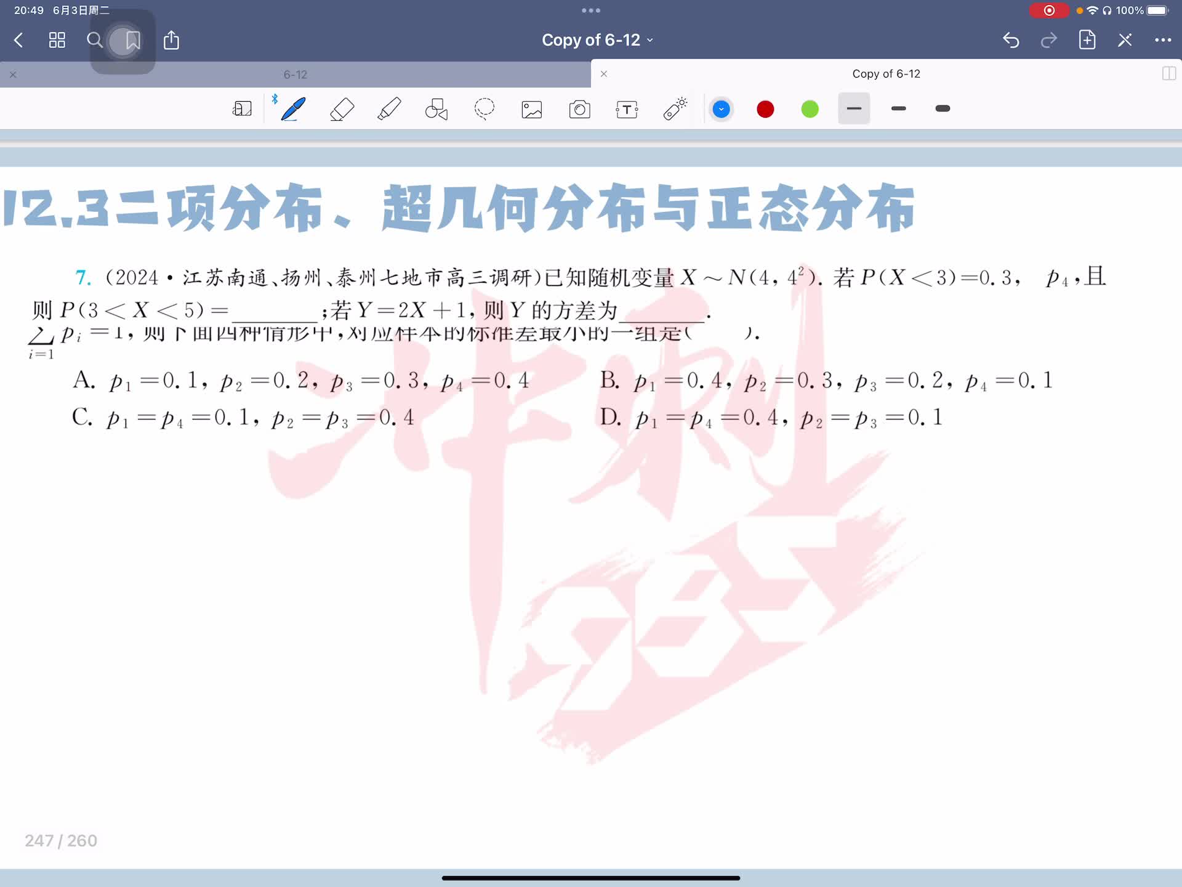Pick the red pen color
This screenshot has width=1182, height=887.
click(x=765, y=109)
